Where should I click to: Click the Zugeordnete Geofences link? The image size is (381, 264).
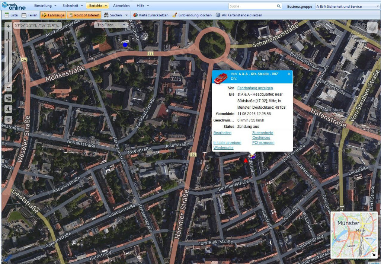263,135
